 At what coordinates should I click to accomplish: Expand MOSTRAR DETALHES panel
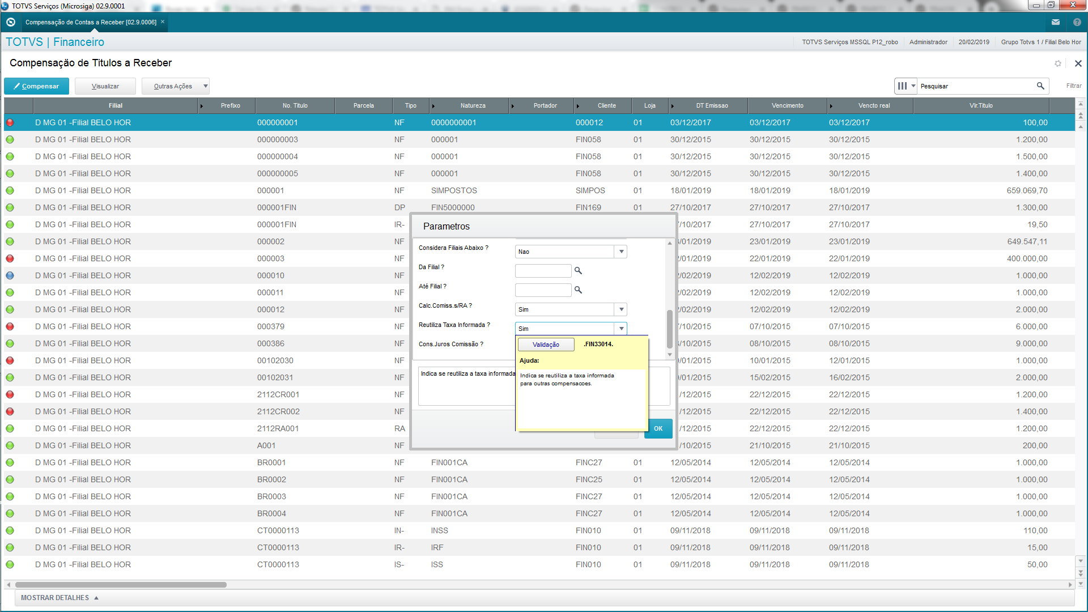tap(59, 598)
